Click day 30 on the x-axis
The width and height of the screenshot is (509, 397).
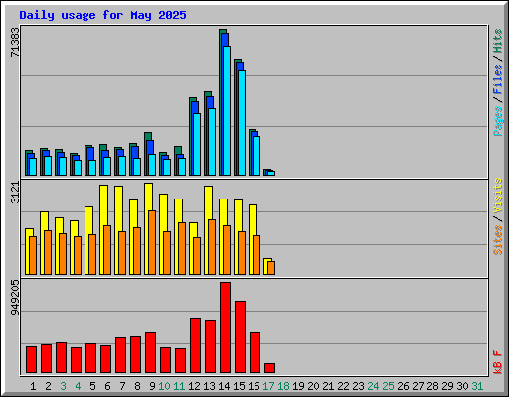pos(462,386)
